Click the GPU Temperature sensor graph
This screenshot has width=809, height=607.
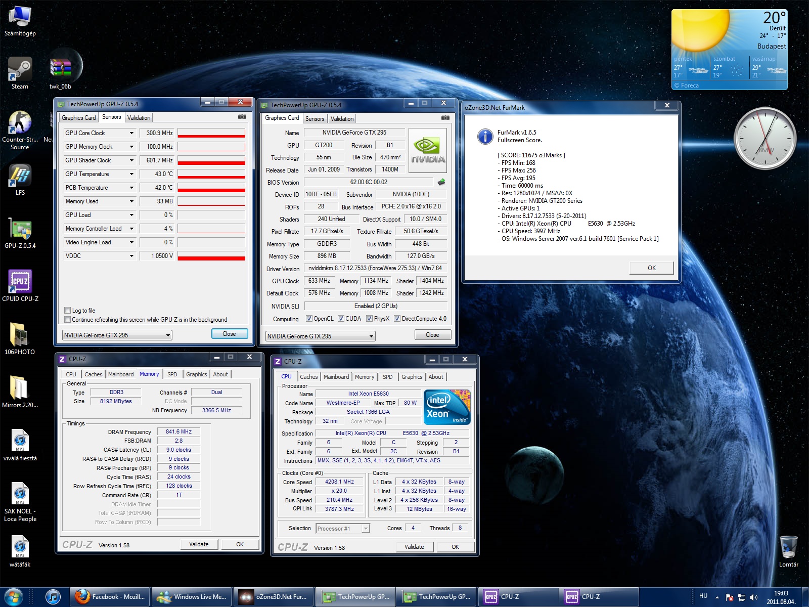(x=211, y=174)
